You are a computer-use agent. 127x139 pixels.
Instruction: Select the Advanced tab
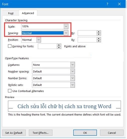click(x=28, y=13)
